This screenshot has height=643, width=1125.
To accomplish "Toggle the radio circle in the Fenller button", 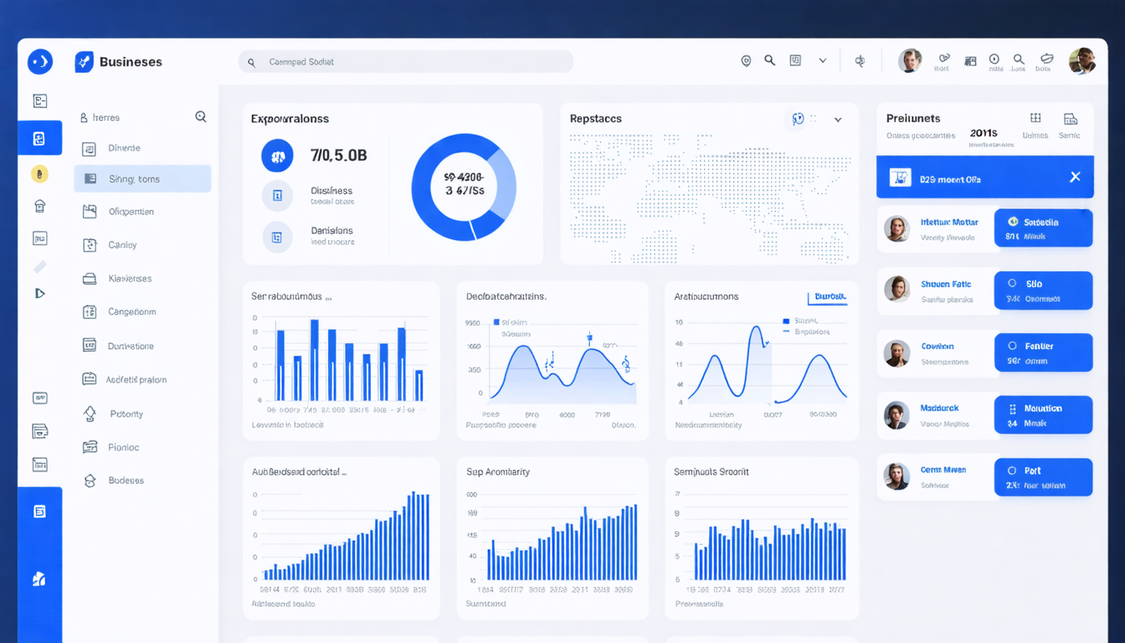I will tap(1012, 346).
